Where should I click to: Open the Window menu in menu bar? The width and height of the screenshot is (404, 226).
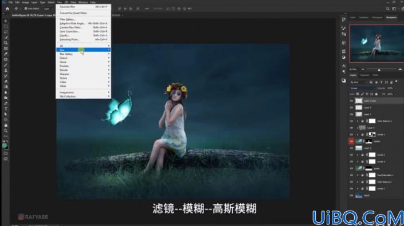[83, 2]
